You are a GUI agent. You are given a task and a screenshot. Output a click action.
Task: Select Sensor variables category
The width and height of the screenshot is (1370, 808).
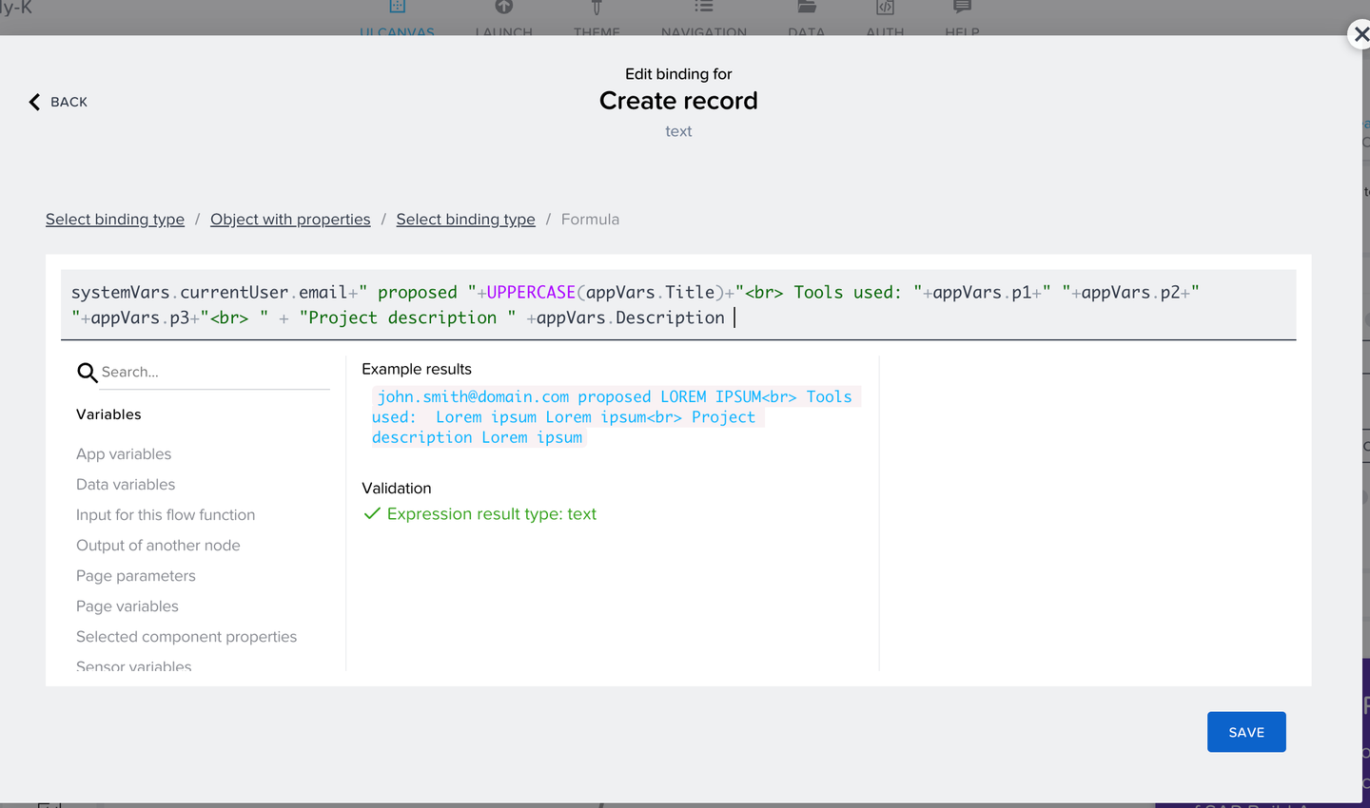click(134, 665)
